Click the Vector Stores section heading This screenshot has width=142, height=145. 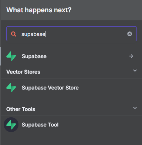pyautogui.click(x=23, y=72)
